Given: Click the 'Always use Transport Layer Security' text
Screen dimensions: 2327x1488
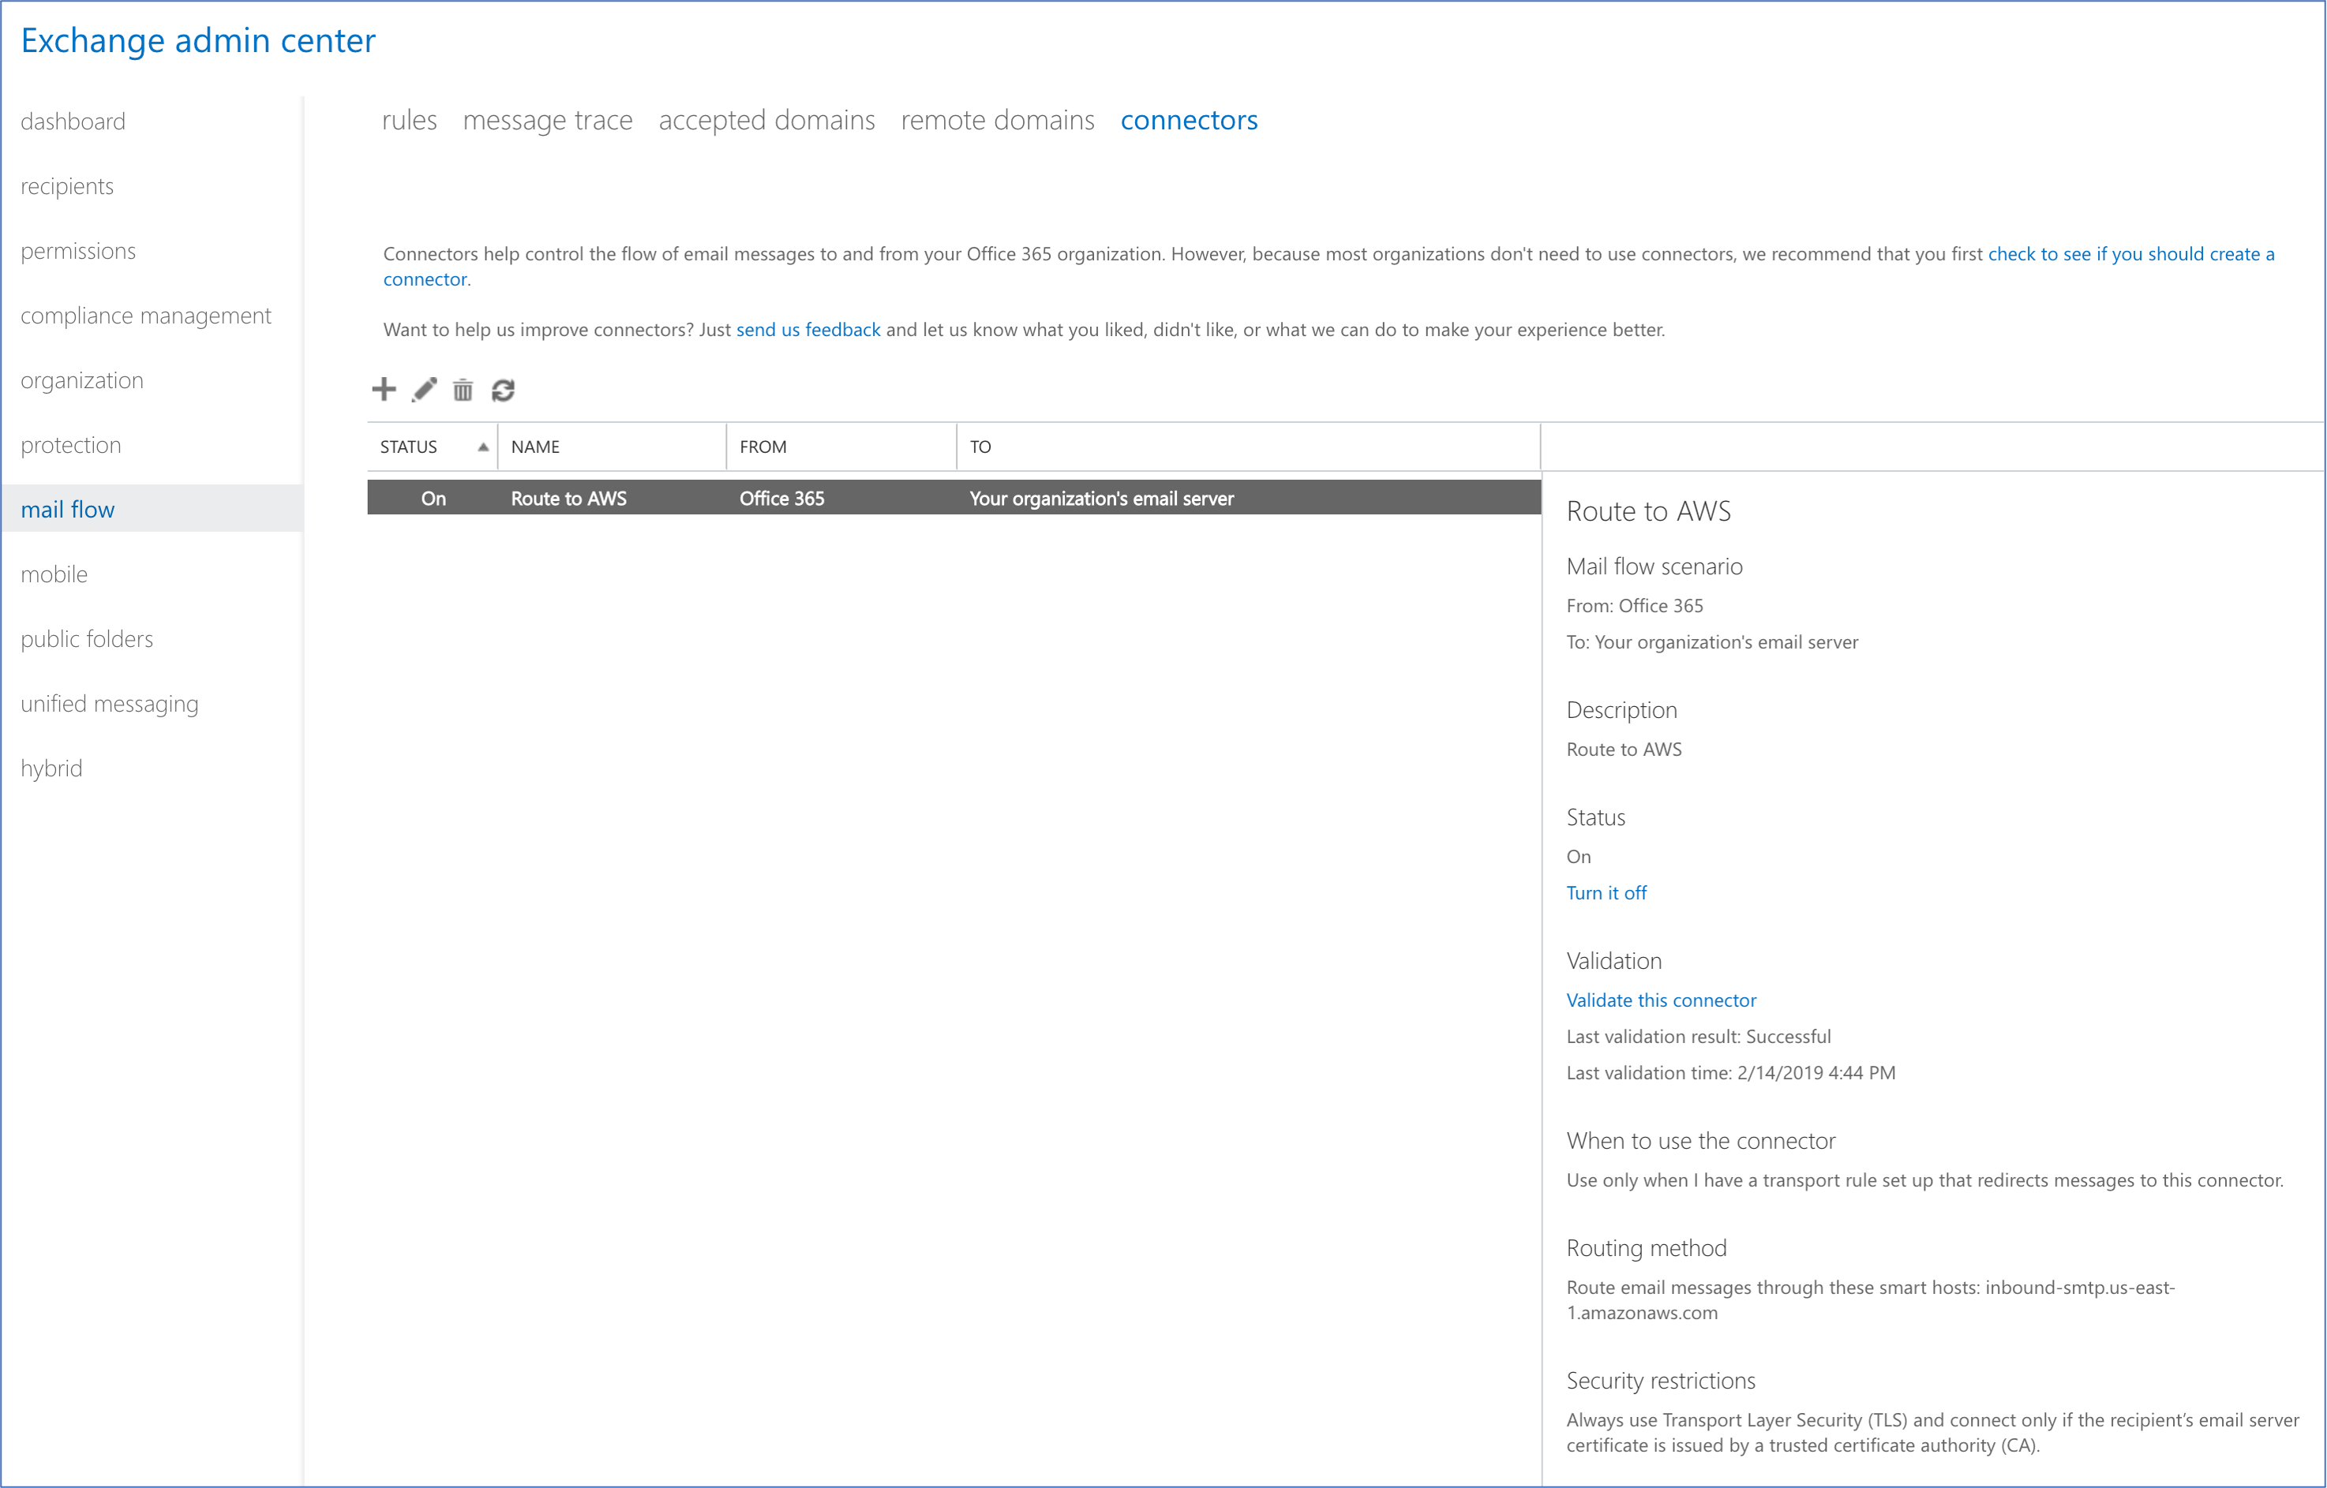Looking at the screenshot, I should (x=1932, y=1433).
